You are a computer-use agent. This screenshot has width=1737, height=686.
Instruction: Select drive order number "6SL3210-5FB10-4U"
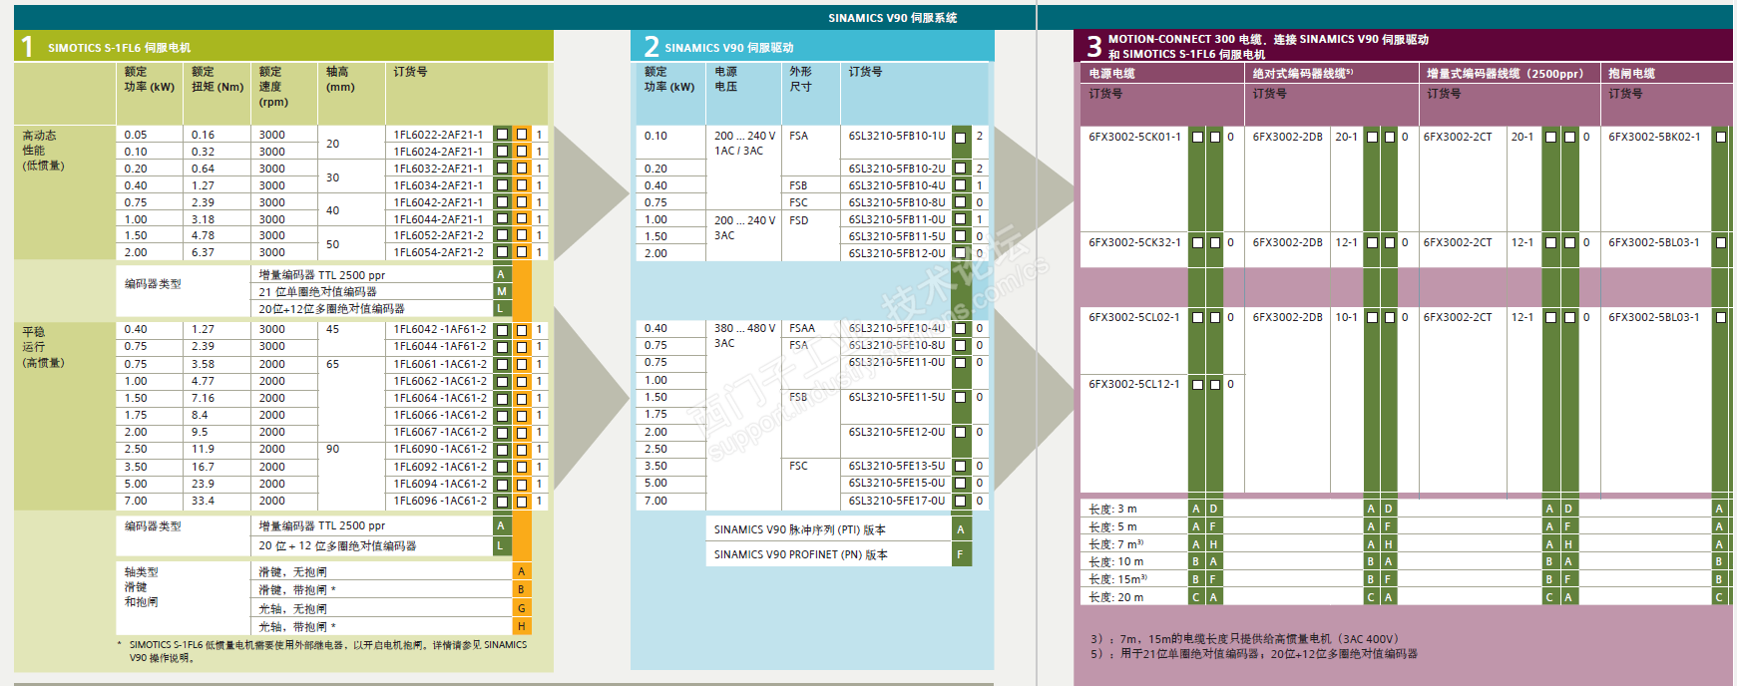point(897,185)
